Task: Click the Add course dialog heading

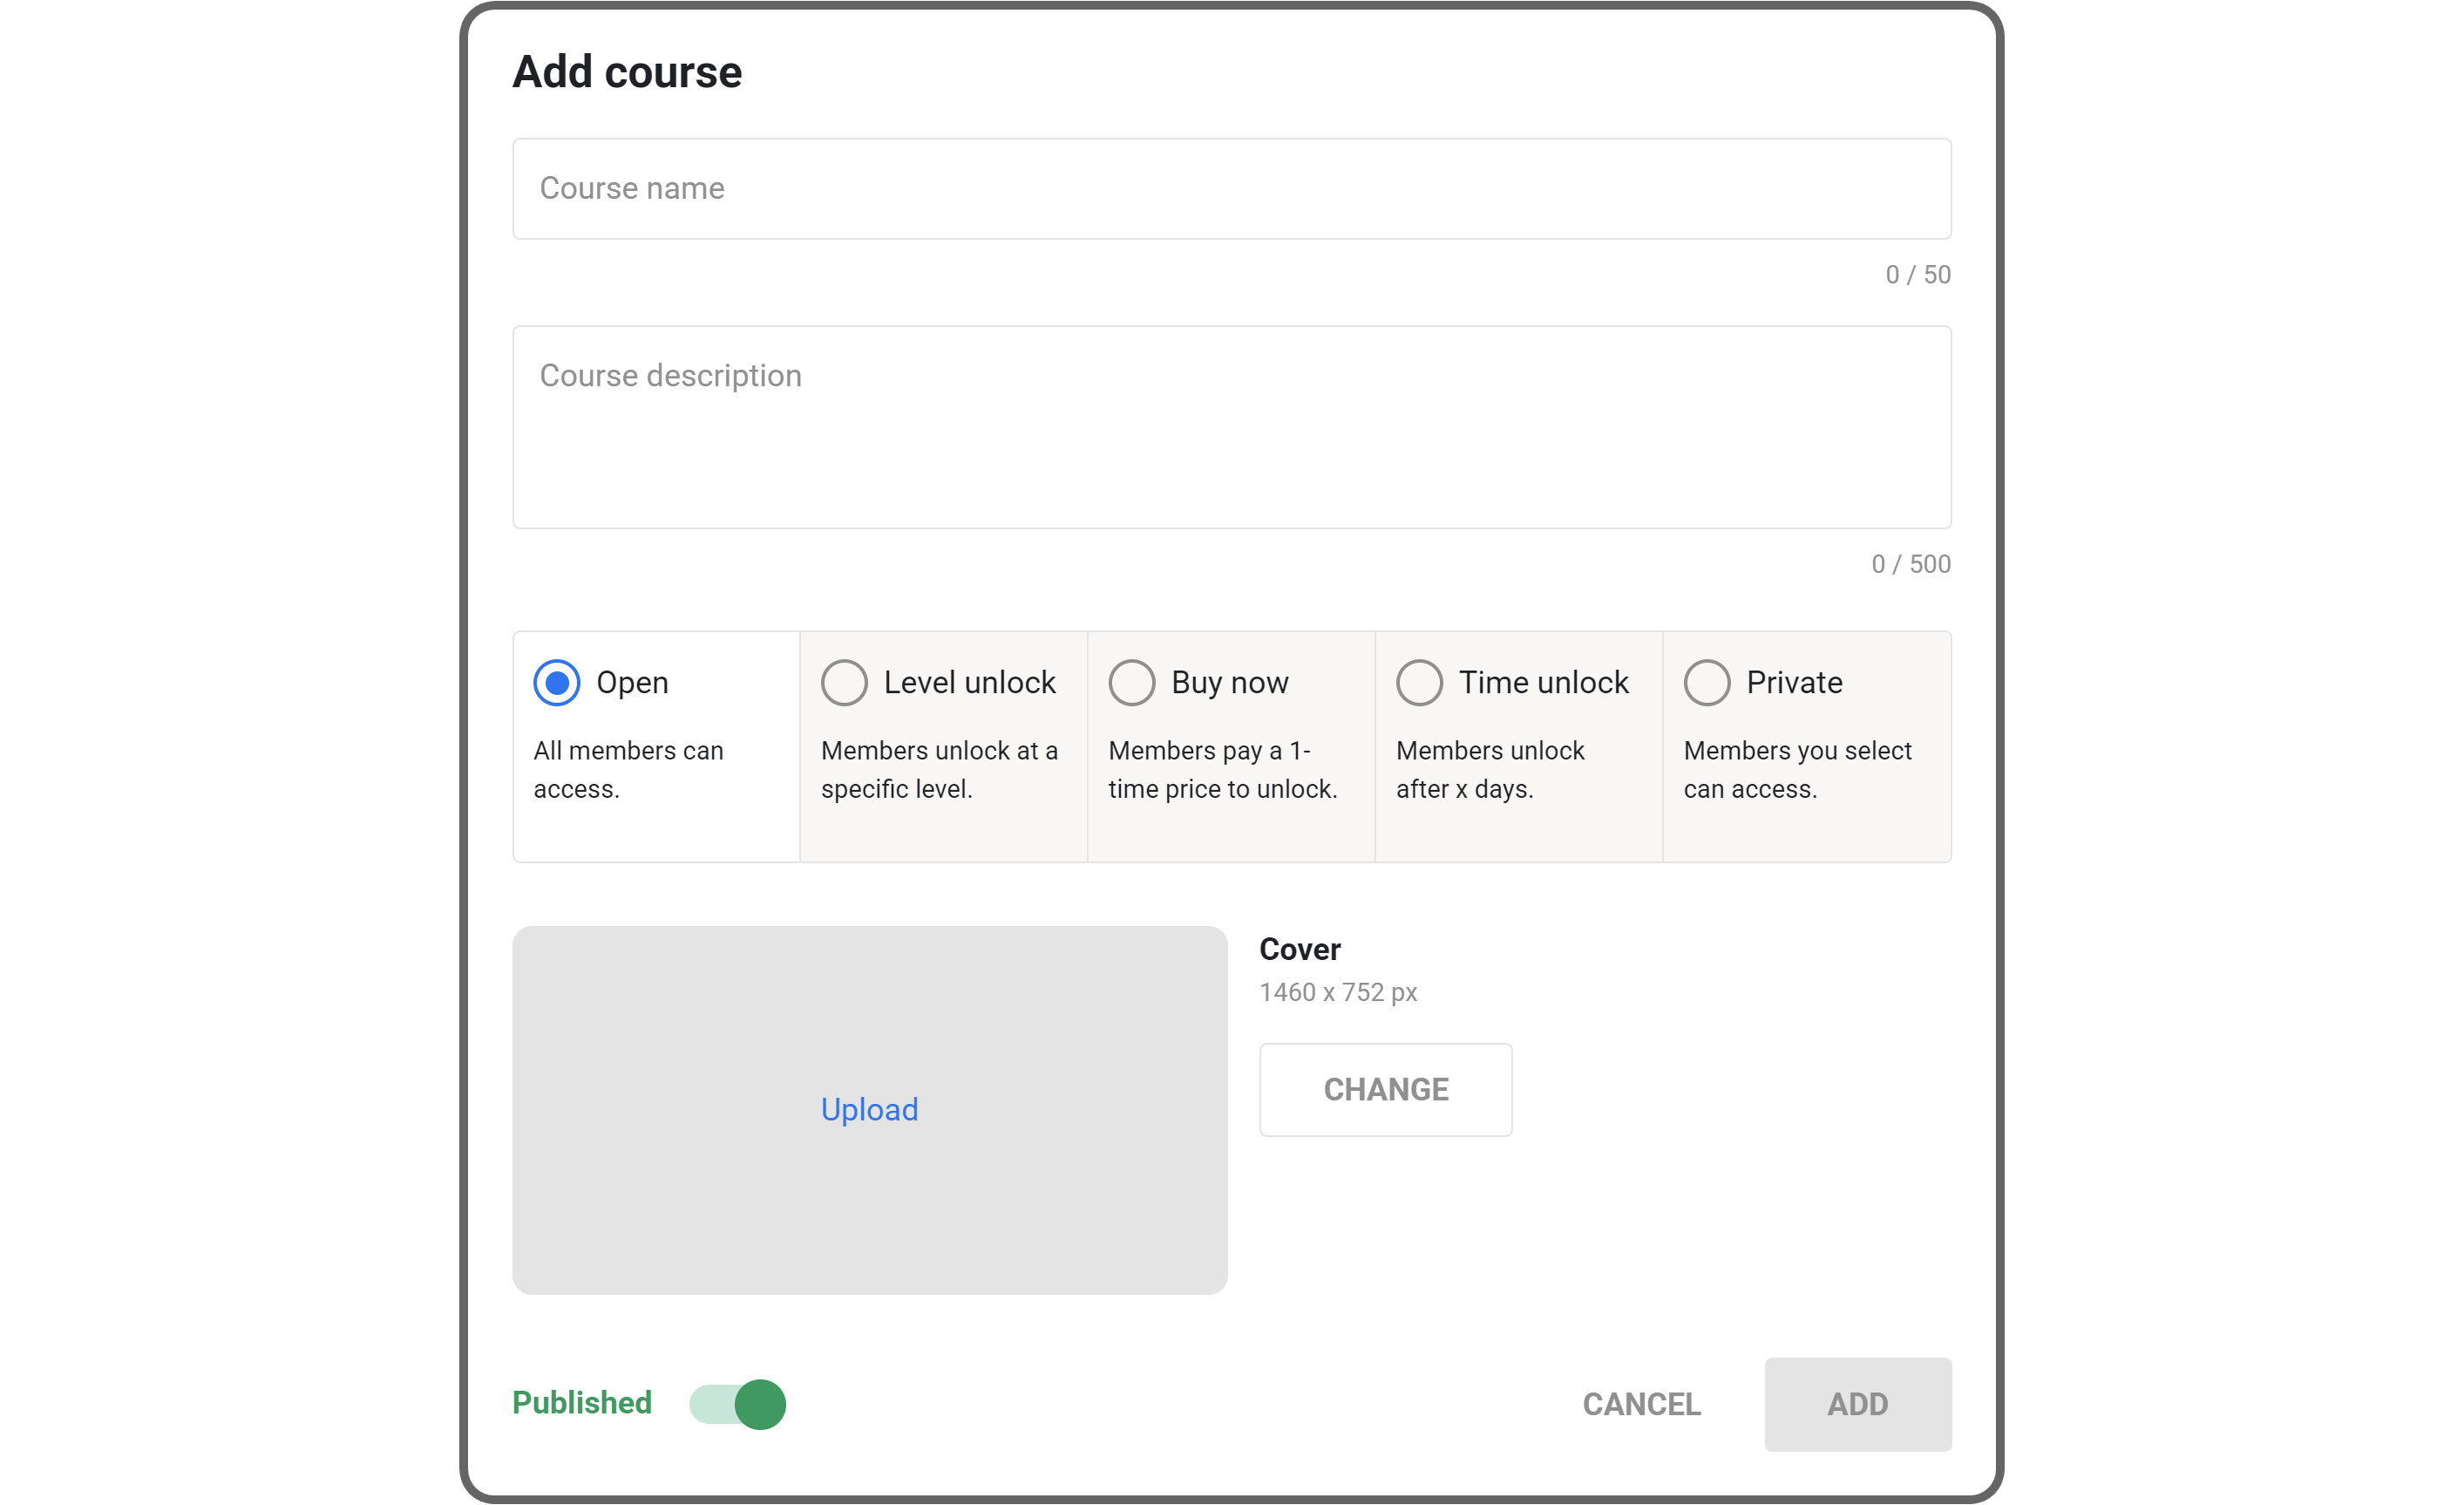Action: 627,72
